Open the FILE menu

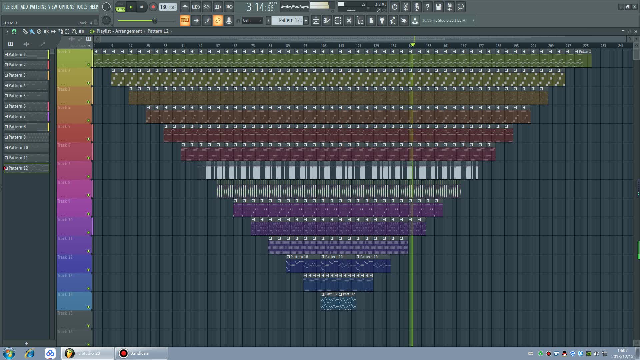6,7
